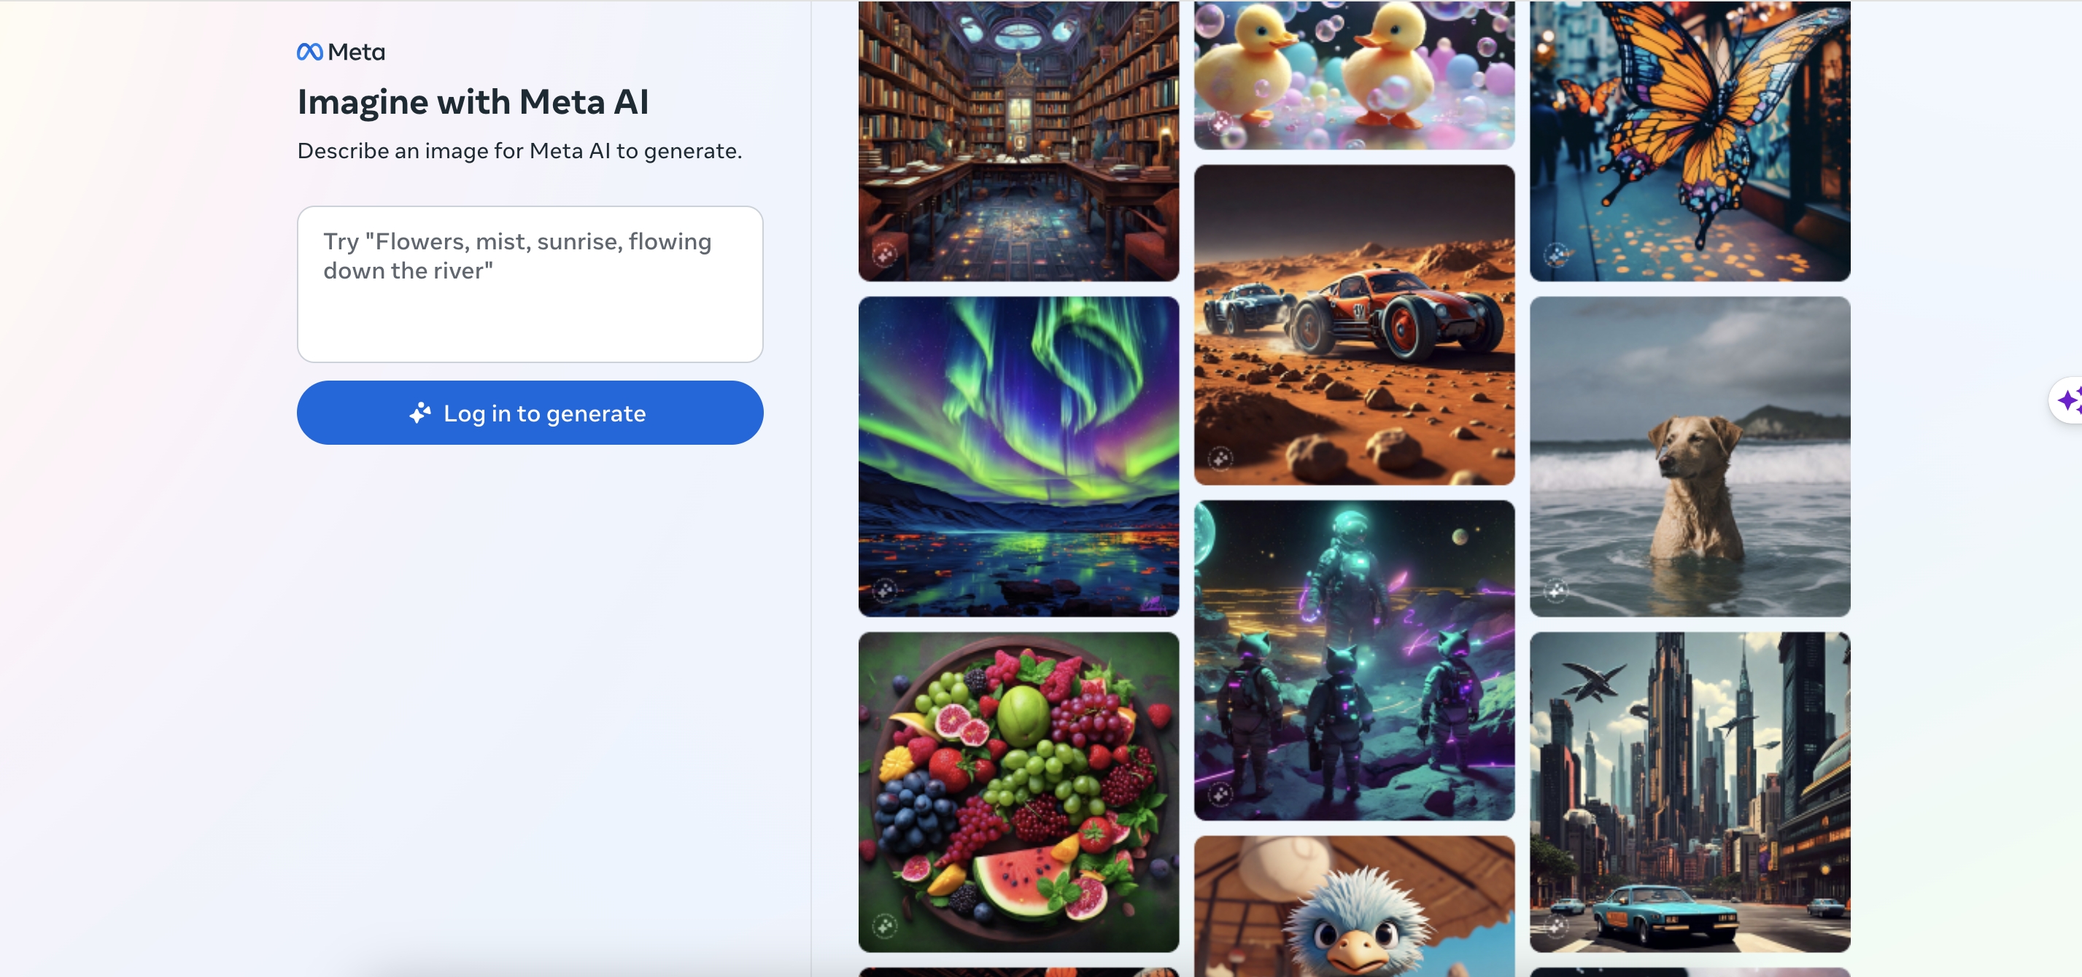Focus the image description prompt field
The height and width of the screenshot is (977, 2082).
[530, 284]
